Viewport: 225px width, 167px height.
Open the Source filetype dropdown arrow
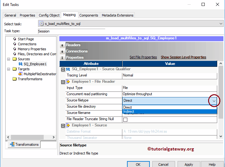pos(214,101)
